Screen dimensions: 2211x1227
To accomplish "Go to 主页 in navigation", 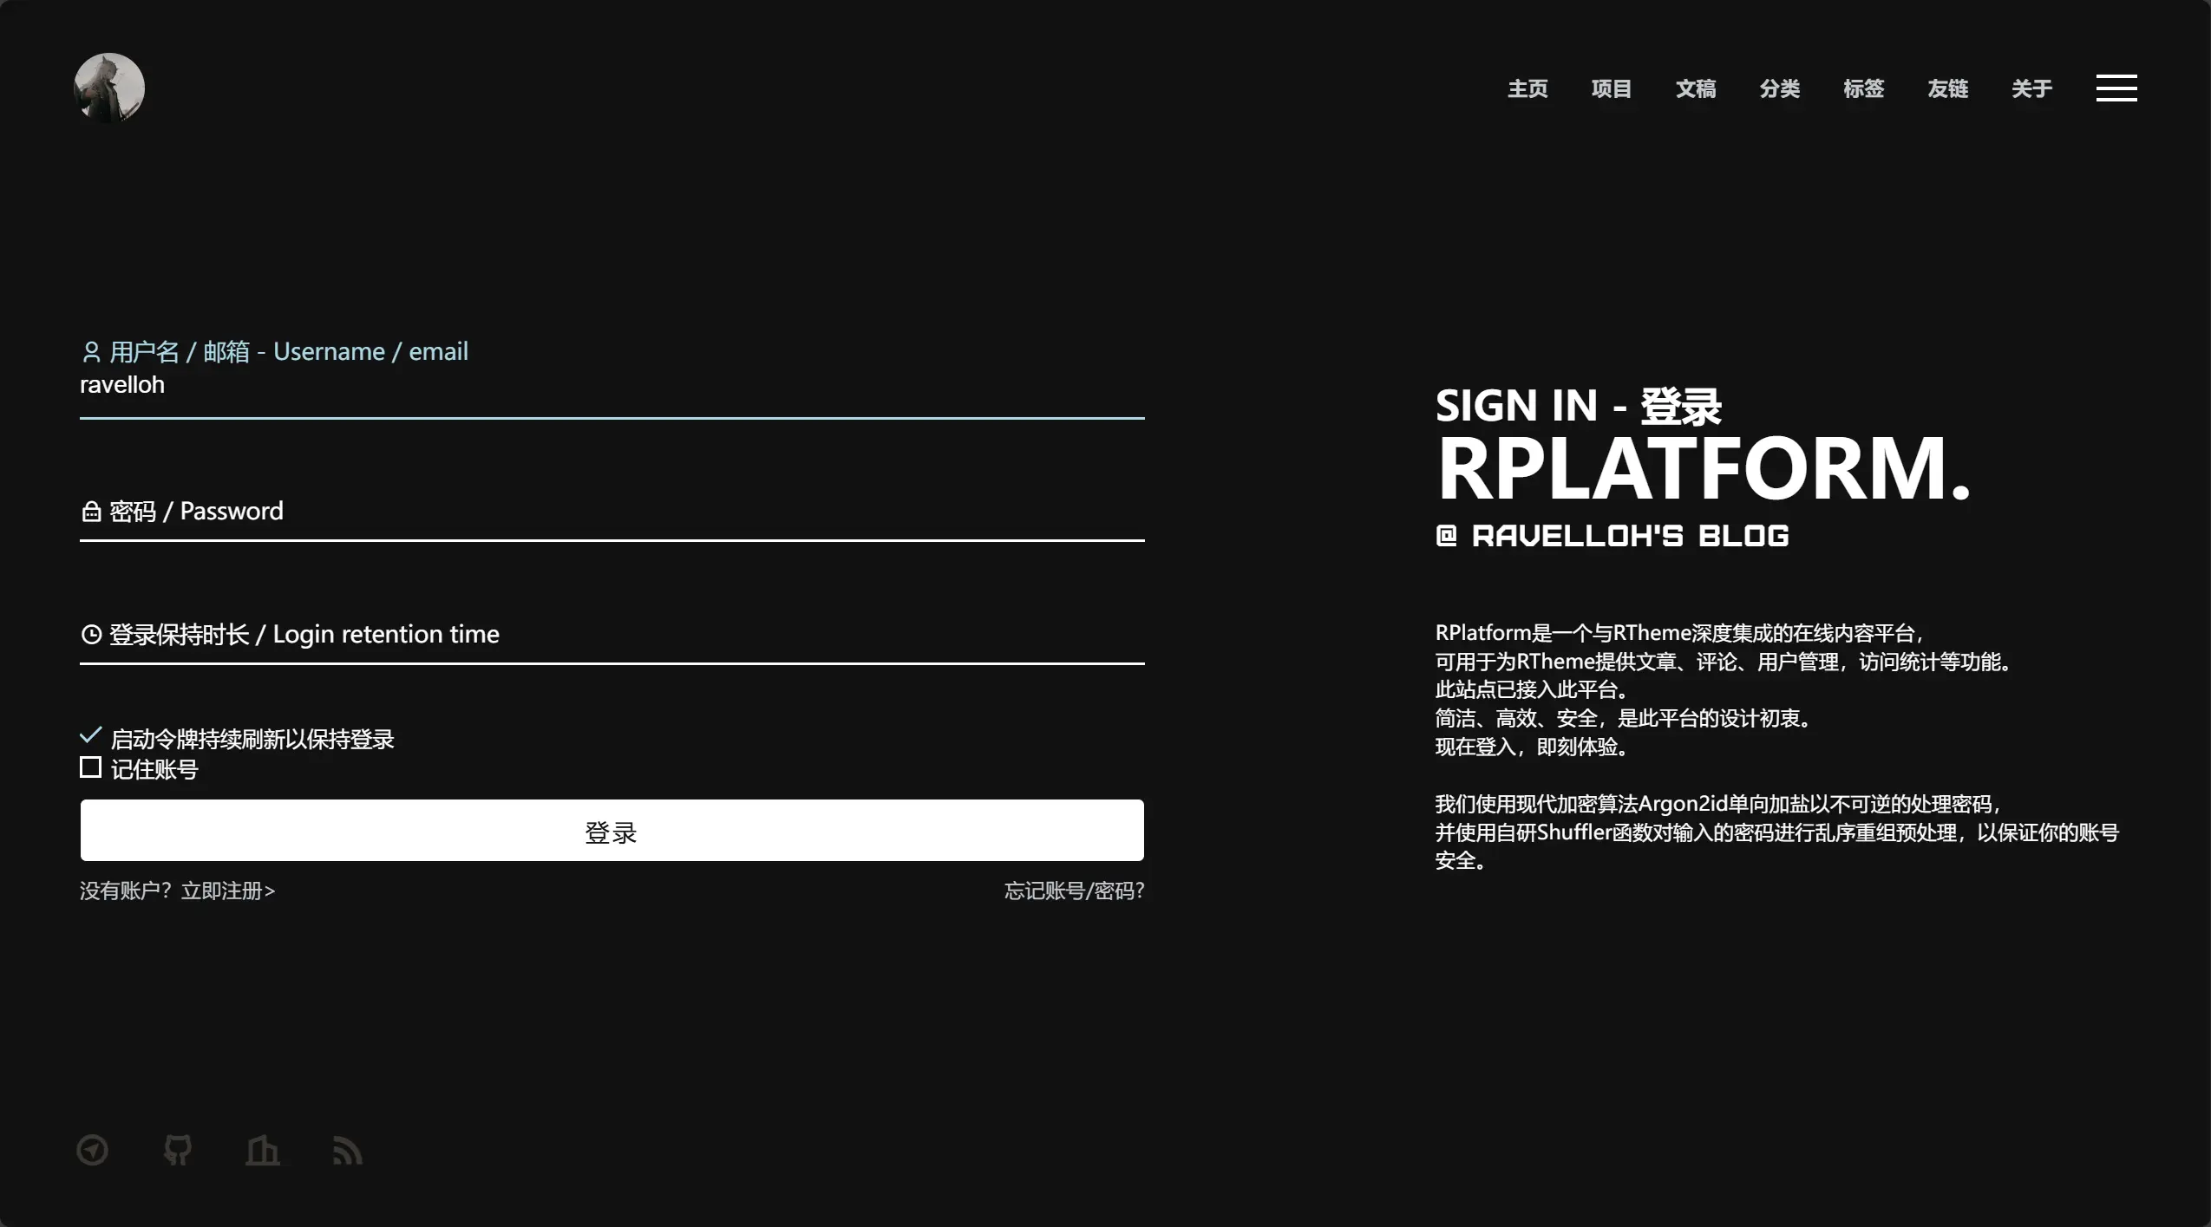I will 1527,88.
